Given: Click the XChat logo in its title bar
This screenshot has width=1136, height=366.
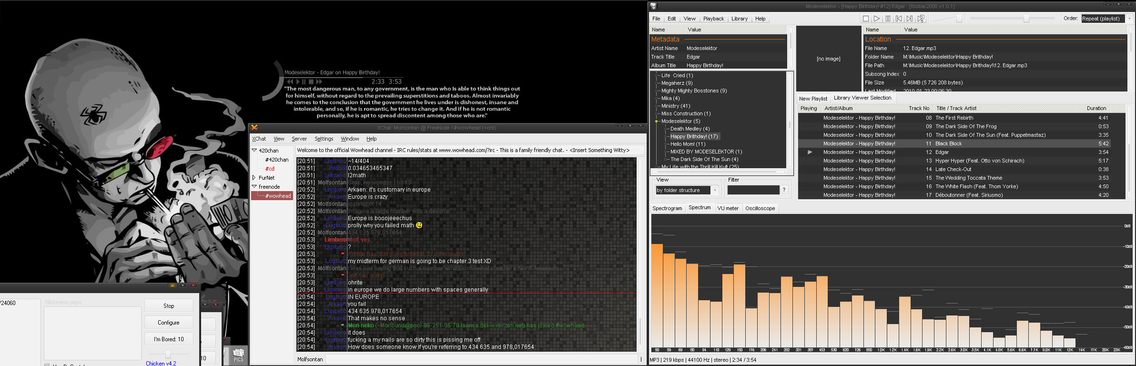Looking at the screenshot, I should point(254,128).
